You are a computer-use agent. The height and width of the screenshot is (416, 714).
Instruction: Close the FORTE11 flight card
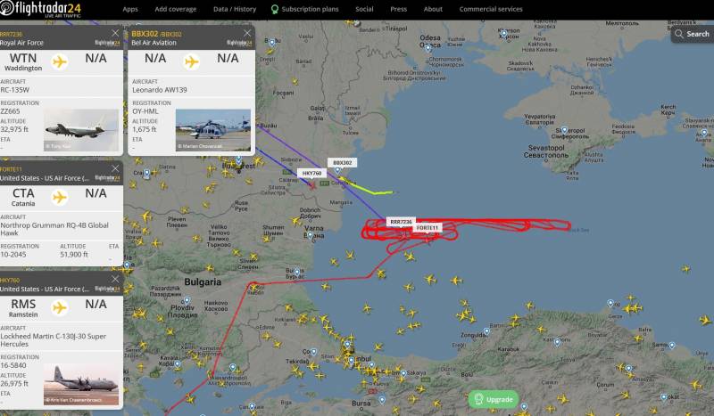(115, 168)
